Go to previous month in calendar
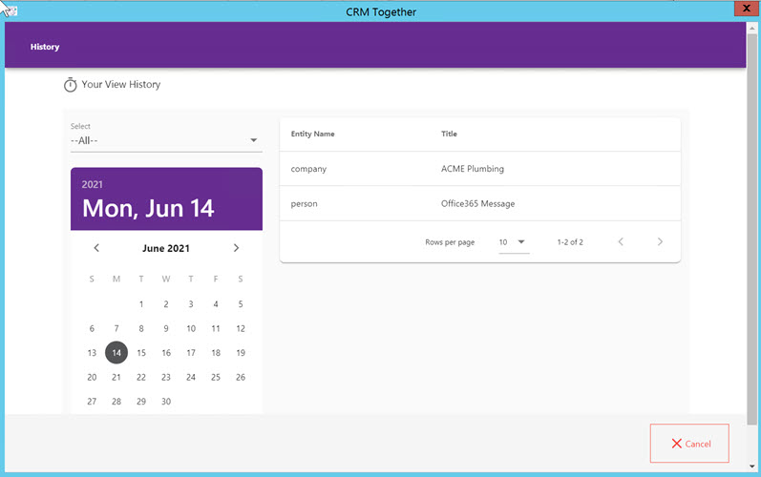The height and width of the screenshot is (477, 761). pos(96,248)
